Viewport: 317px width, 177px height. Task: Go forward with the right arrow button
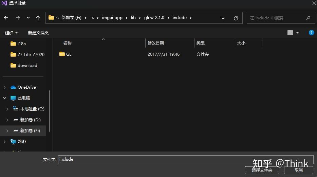point(18,18)
